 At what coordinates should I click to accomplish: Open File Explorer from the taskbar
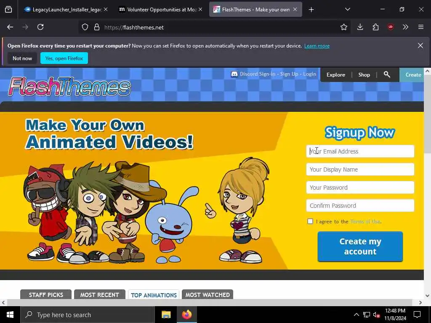point(166,315)
